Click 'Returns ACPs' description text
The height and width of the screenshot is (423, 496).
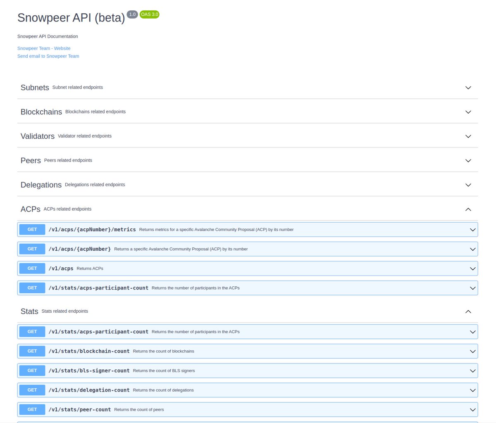pyautogui.click(x=90, y=269)
